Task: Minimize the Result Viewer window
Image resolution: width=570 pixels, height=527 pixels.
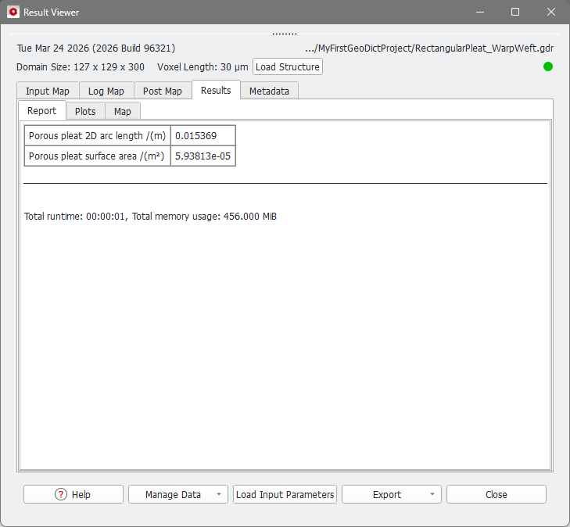Action: [x=479, y=13]
